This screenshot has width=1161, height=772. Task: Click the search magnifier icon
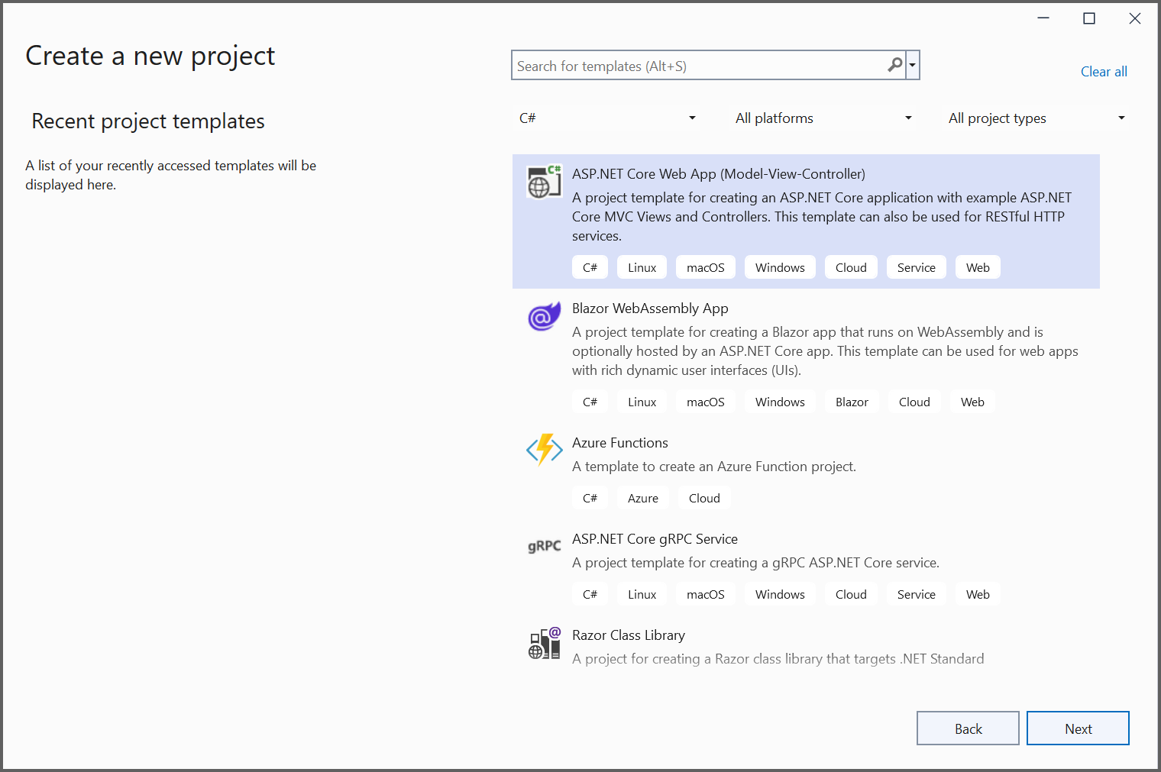(894, 66)
